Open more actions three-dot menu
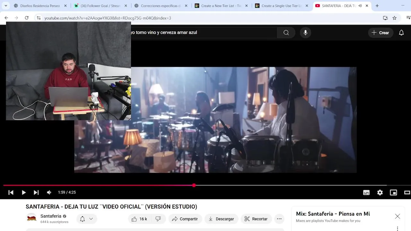Image resolution: width=411 pixels, height=231 pixels. click(279, 219)
